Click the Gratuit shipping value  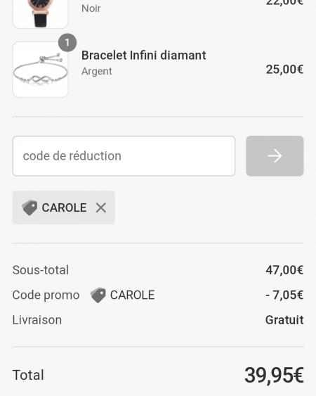pyautogui.click(x=284, y=320)
